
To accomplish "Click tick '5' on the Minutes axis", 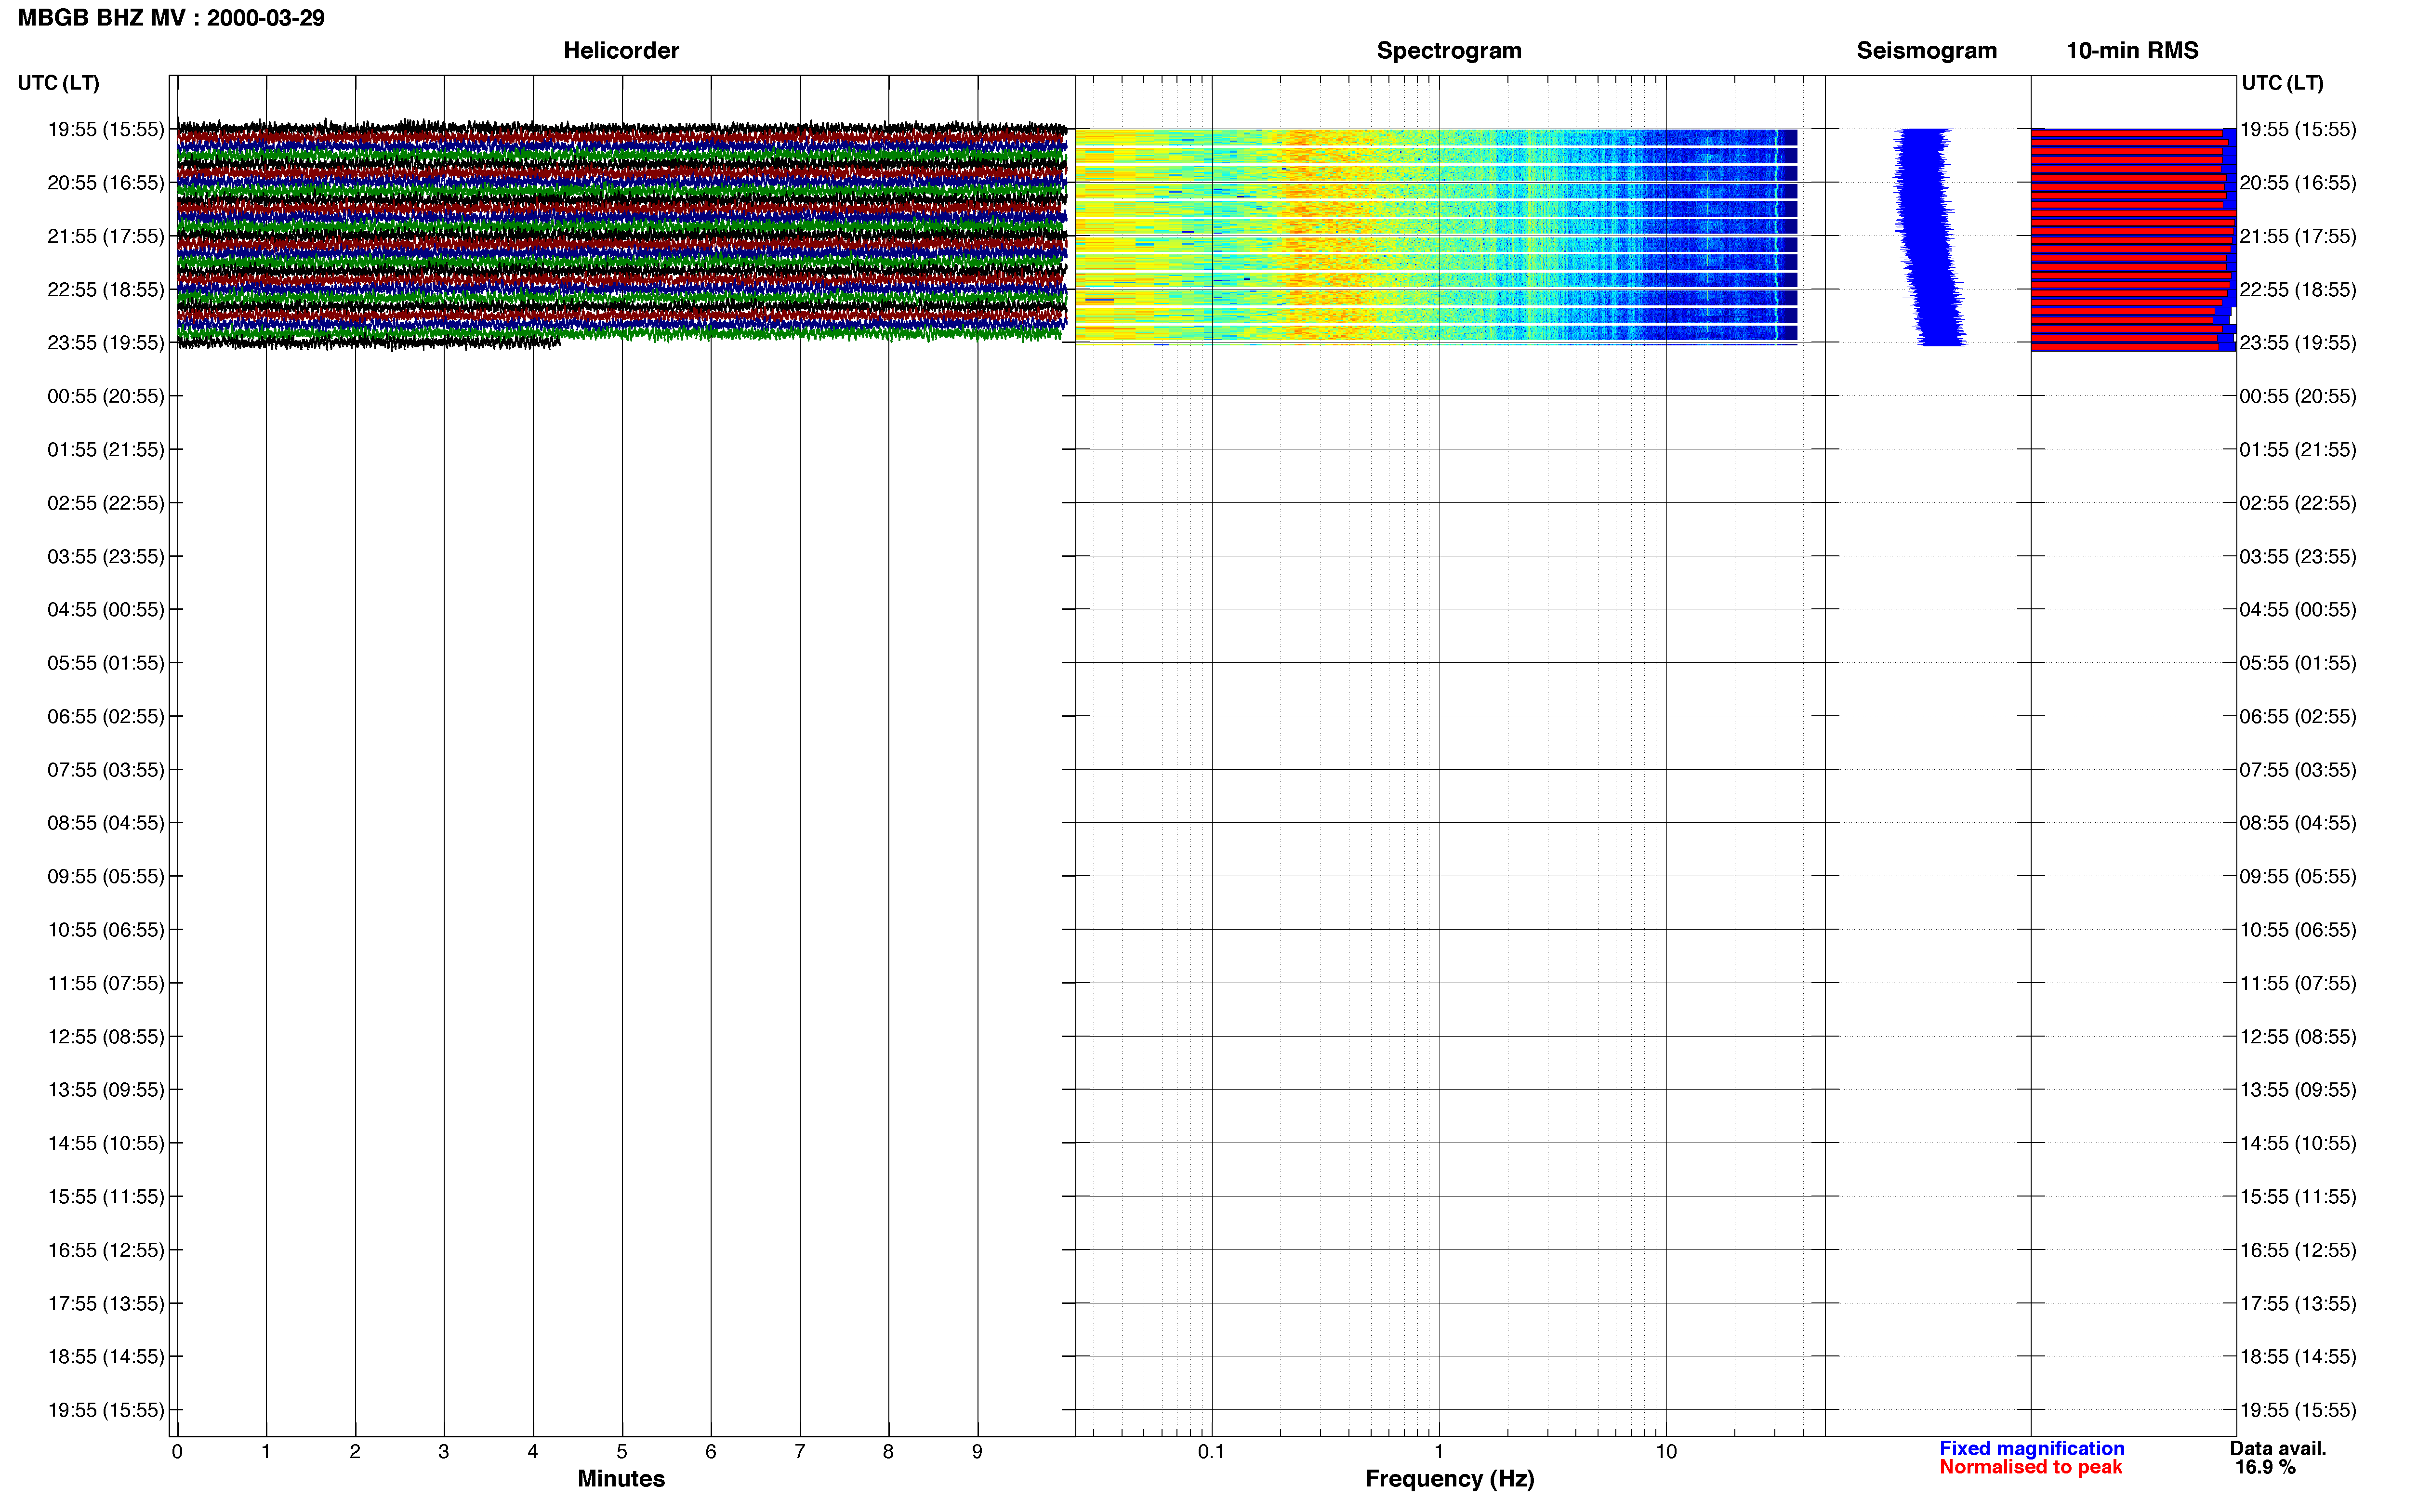I will click(622, 1451).
